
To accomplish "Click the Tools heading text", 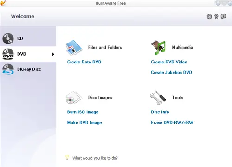I will [x=178, y=98].
